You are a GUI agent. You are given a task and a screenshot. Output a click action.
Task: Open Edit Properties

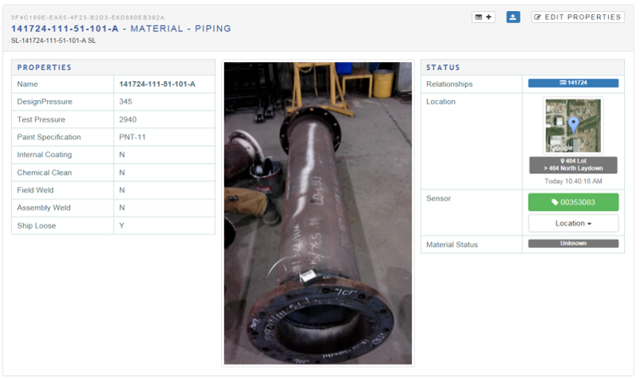(x=577, y=17)
